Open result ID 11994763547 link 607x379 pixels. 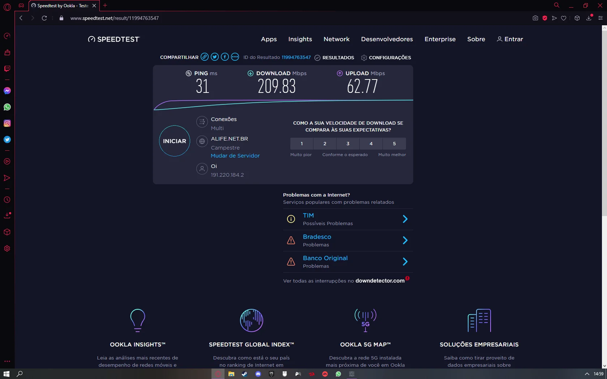tap(296, 57)
